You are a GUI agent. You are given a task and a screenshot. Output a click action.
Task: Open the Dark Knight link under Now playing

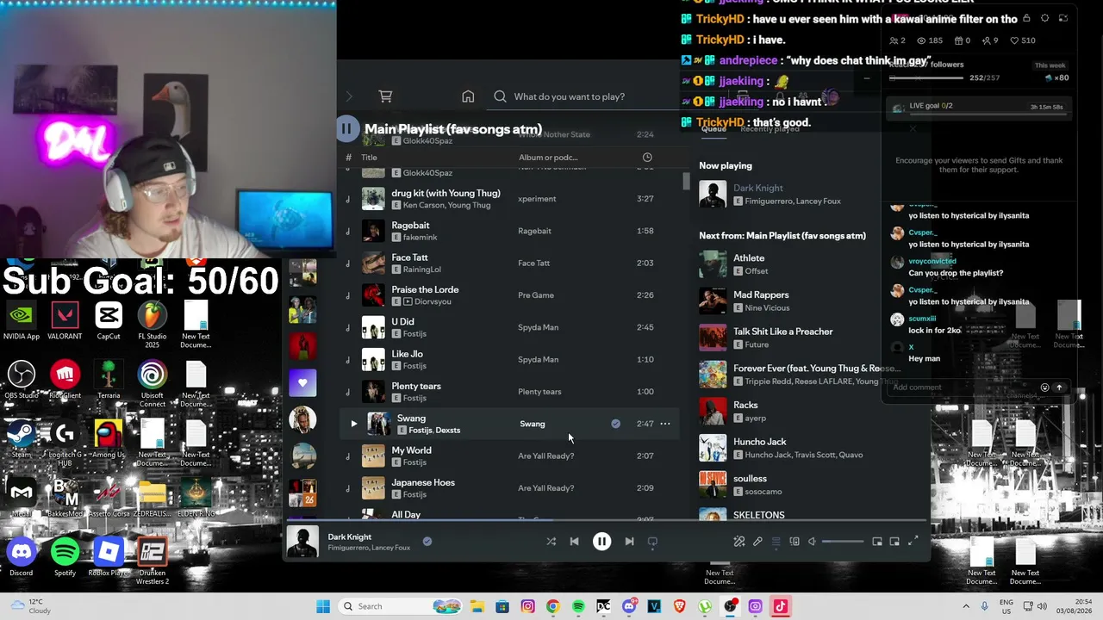pyautogui.click(x=758, y=188)
